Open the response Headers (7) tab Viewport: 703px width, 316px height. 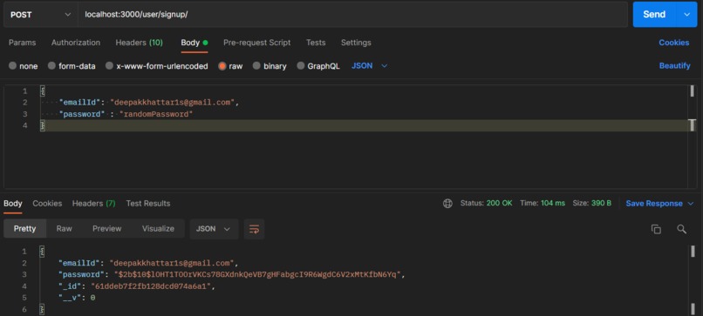93,203
